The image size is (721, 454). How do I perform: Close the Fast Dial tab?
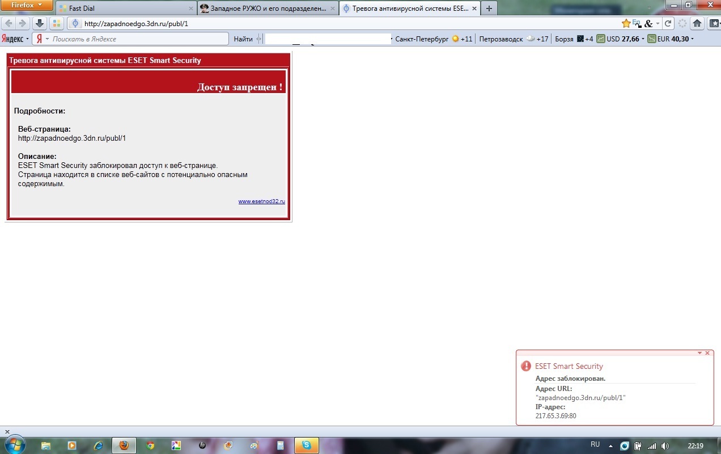[191, 9]
